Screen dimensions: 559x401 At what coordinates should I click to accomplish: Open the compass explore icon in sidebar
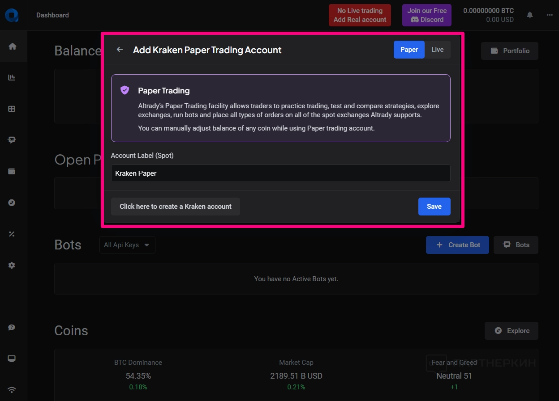[x=12, y=203]
